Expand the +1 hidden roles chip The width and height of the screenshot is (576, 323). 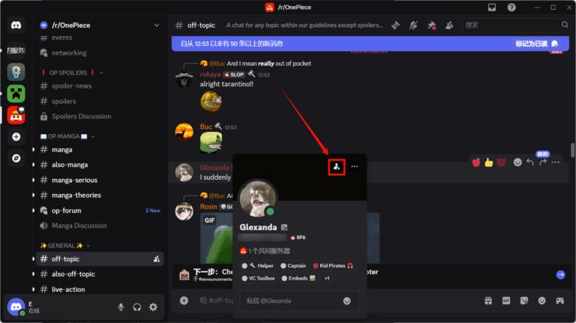[326, 278]
